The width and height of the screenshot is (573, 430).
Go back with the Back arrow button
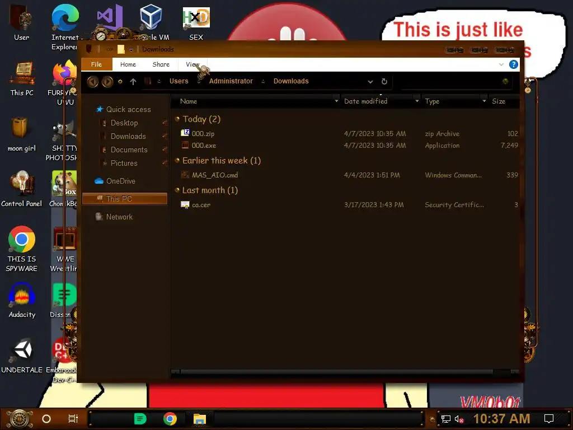(92, 82)
